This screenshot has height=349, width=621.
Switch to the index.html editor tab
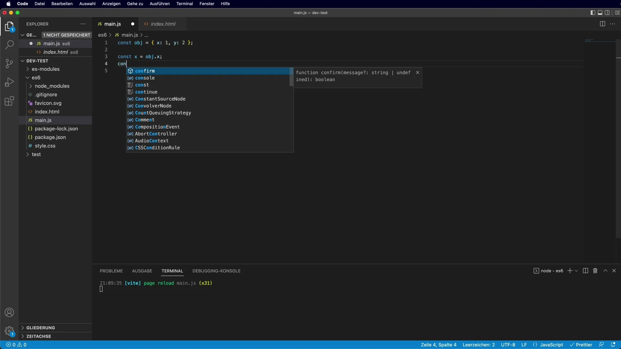(163, 24)
